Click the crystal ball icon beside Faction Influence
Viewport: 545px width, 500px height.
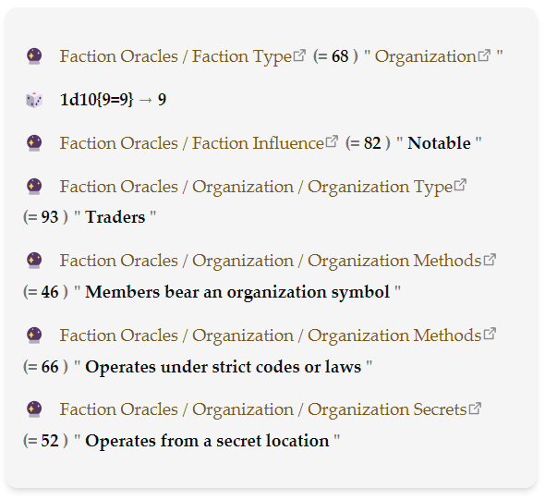click(34, 143)
